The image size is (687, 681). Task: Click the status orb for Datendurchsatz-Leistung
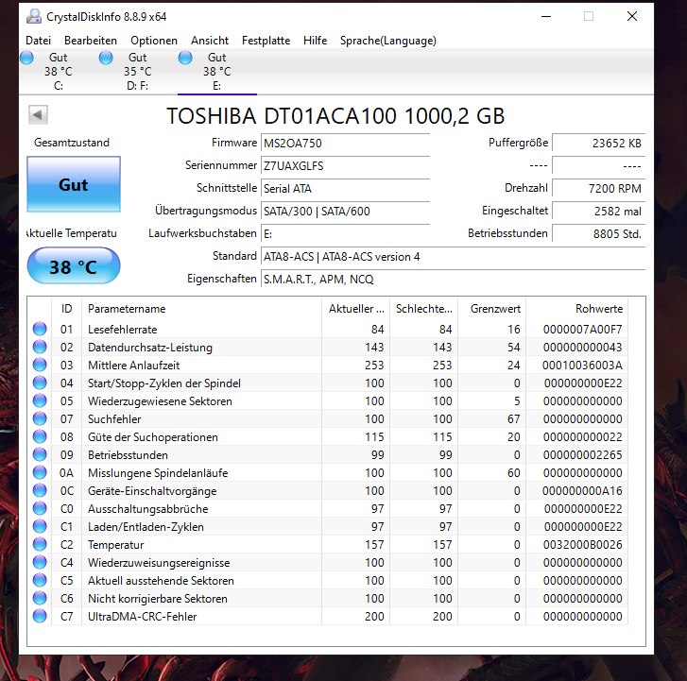pyautogui.click(x=40, y=347)
